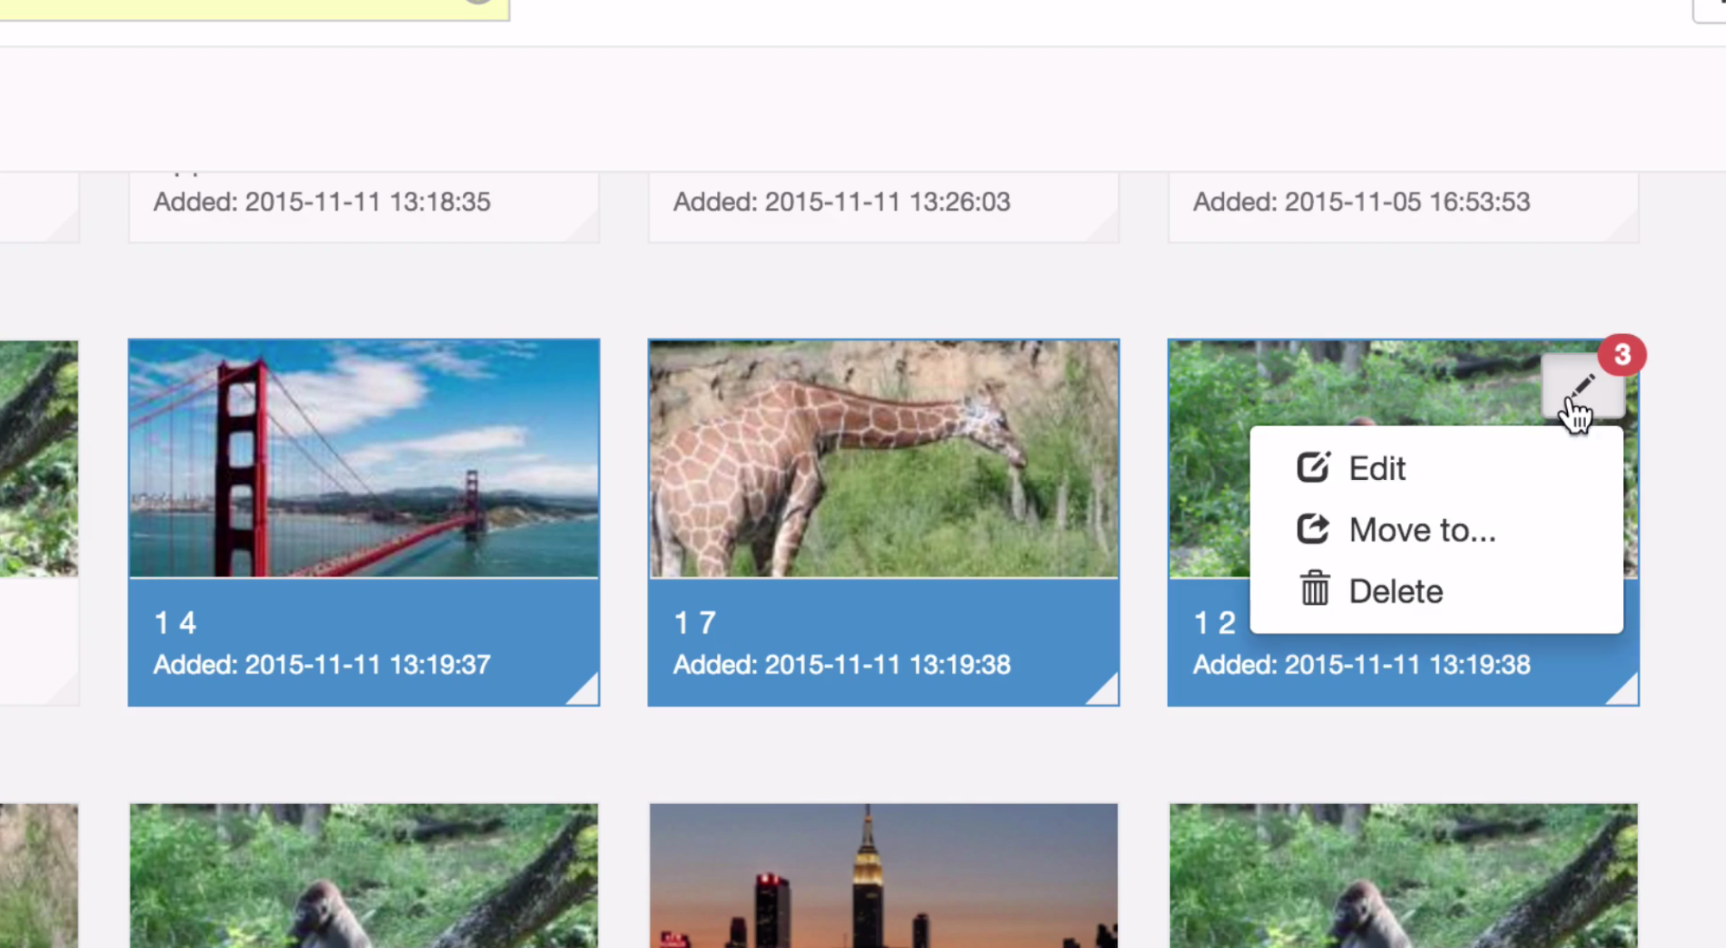Select the Move to... menu option
Image resolution: width=1726 pixels, height=948 pixels.
coord(1421,530)
